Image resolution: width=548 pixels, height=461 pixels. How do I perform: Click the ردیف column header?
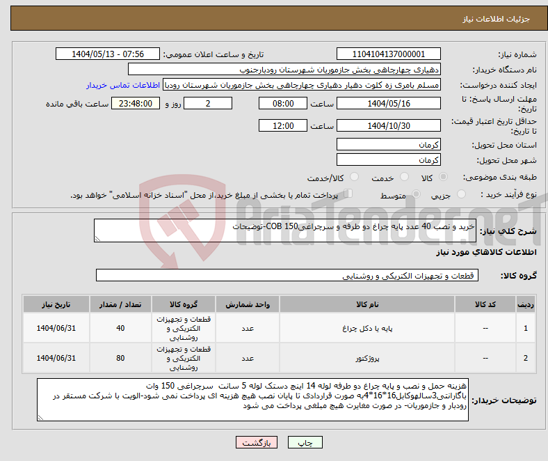pyautogui.click(x=525, y=304)
